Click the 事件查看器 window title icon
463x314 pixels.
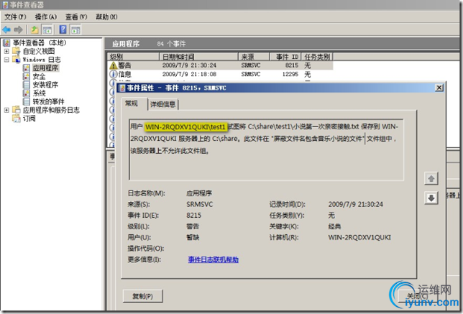pos(5,5)
